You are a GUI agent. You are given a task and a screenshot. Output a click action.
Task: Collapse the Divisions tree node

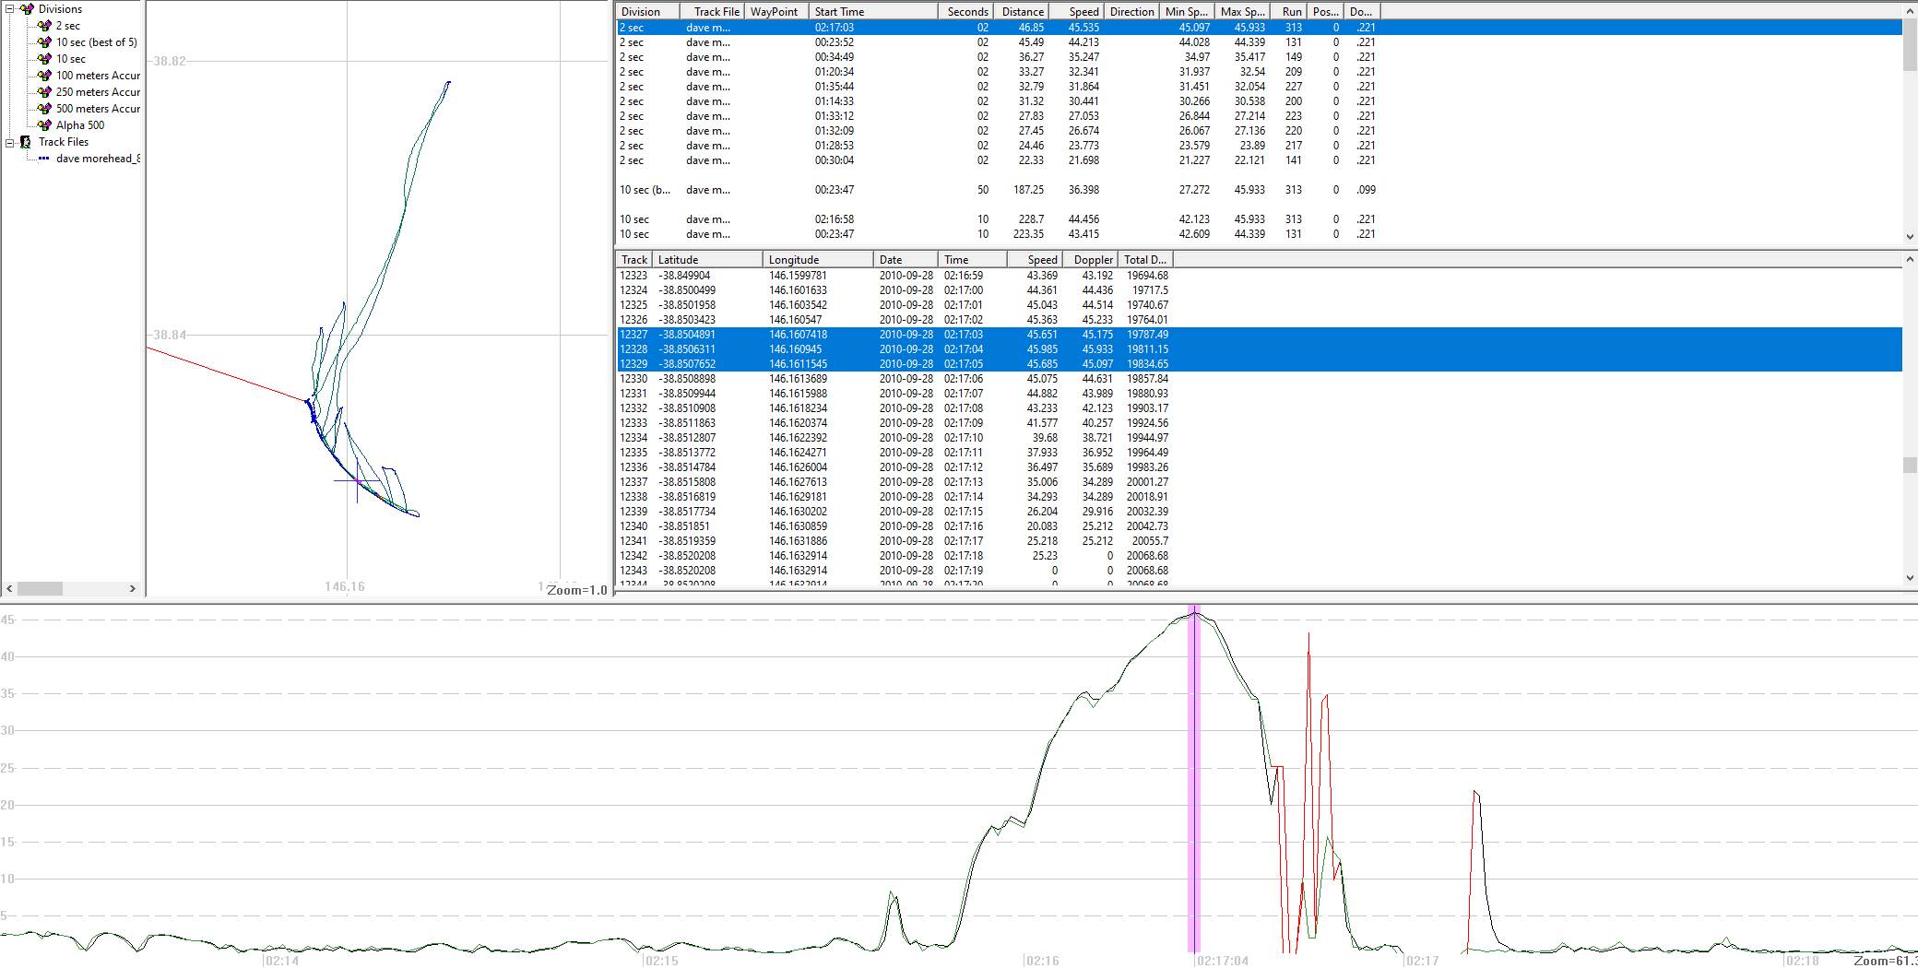tap(10, 9)
